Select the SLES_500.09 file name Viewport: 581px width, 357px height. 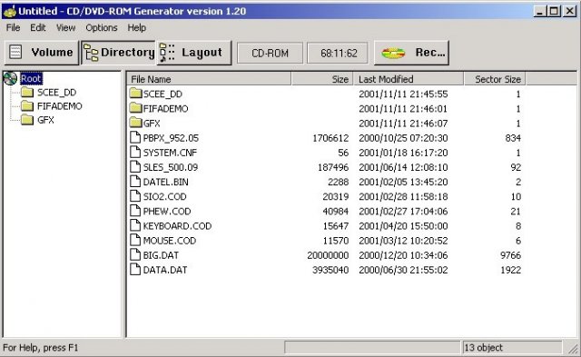click(x=171, y=167)
